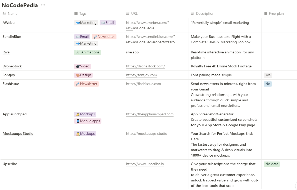Click the 'Font pairing made simple' description
Screen dimensions: 297x190
[211, 75]
